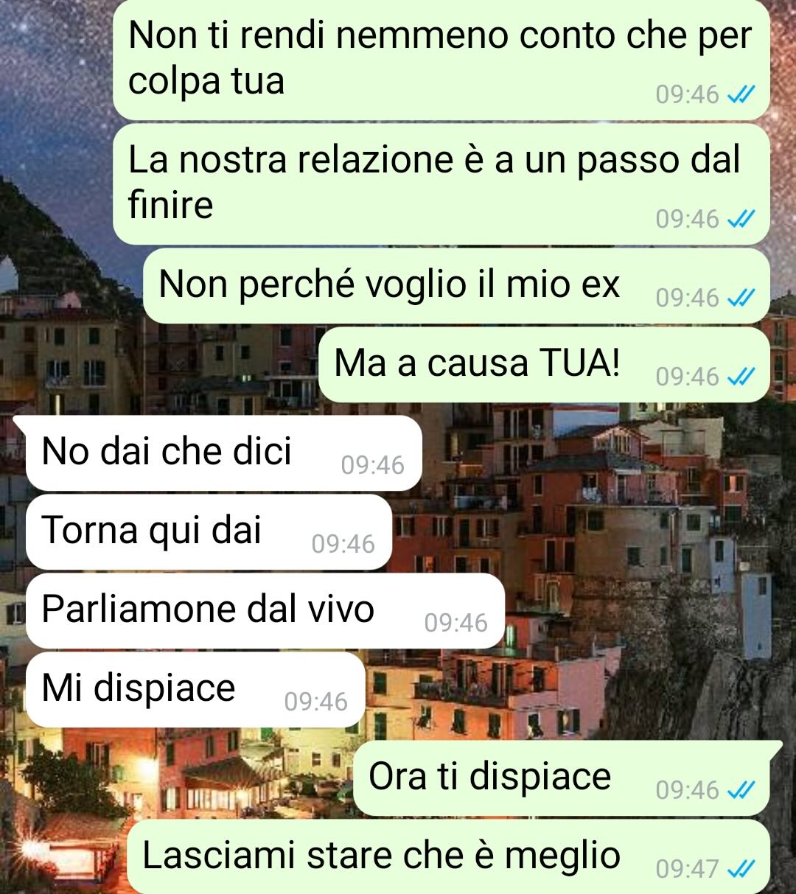
Task: Tap blue ticks on 'La nostra relazione' message
Action: coord(741,219)
